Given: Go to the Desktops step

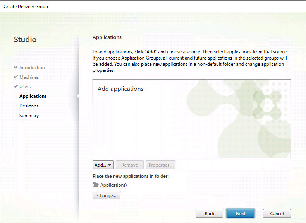Looking at the screenshot, I should tap(29, 106).
